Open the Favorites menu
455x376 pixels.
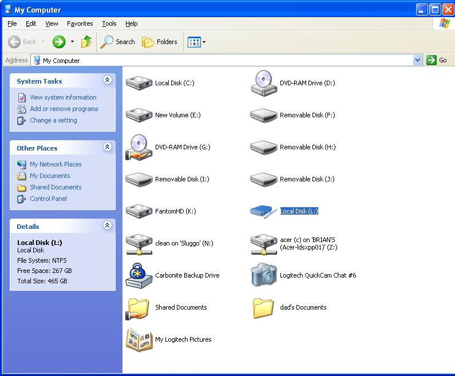(80, 23)
